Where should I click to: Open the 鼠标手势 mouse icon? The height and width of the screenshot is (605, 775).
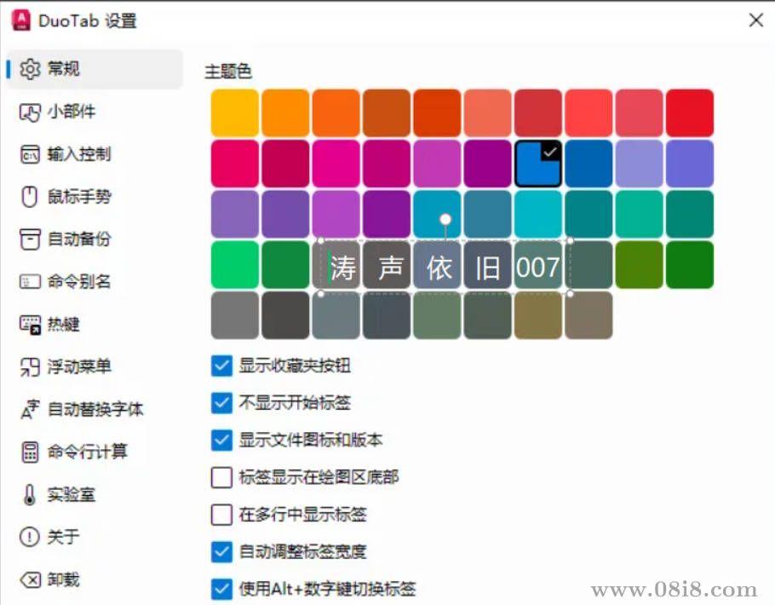click(31, 197)
